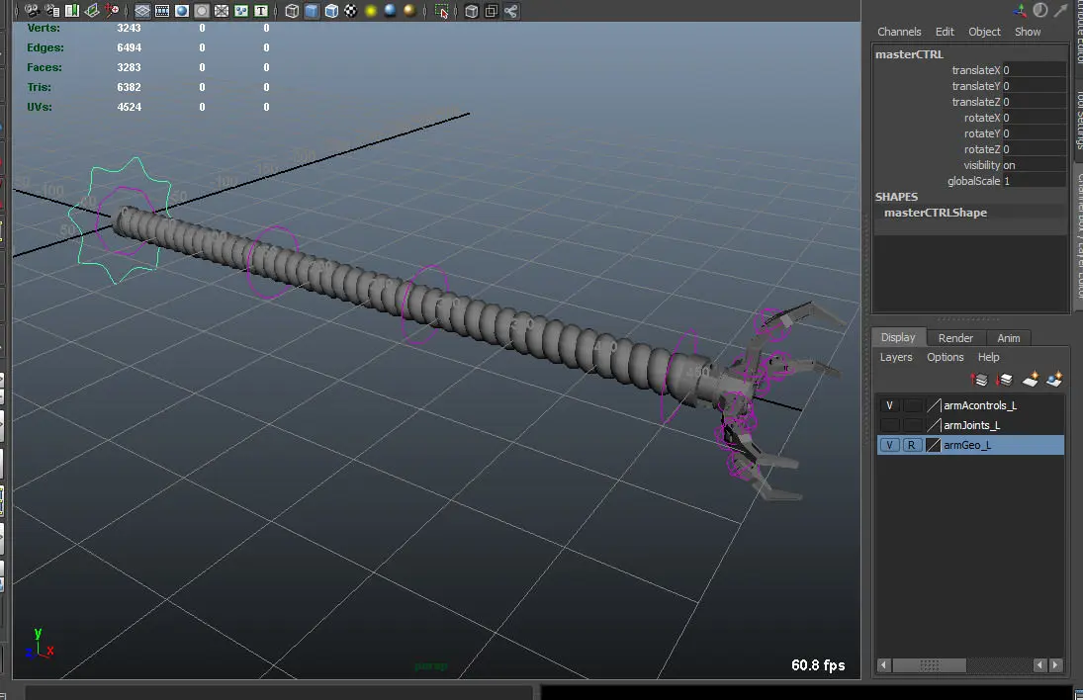
Task: Toggle the Resolution Gate icon
Action: click(182, 10)
